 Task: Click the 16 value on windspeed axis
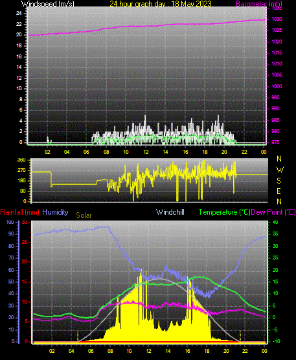coord(19,56)
